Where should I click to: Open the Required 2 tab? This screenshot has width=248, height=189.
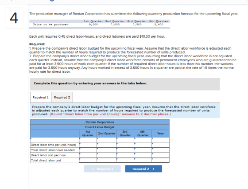(62, 97)
